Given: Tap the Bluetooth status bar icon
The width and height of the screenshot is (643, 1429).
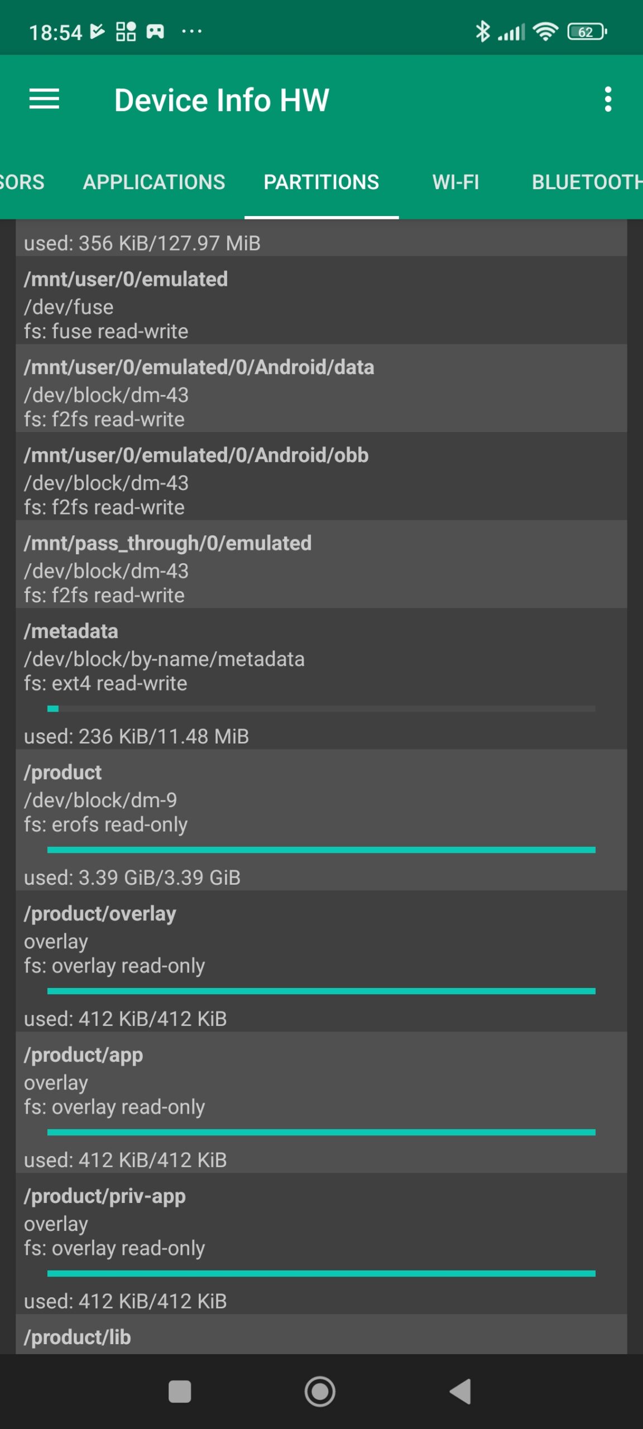Looking at the screenshot, I should 482,32.
